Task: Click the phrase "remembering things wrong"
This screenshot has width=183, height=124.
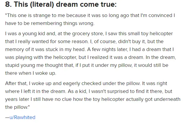Action: (x=63, y=23)
